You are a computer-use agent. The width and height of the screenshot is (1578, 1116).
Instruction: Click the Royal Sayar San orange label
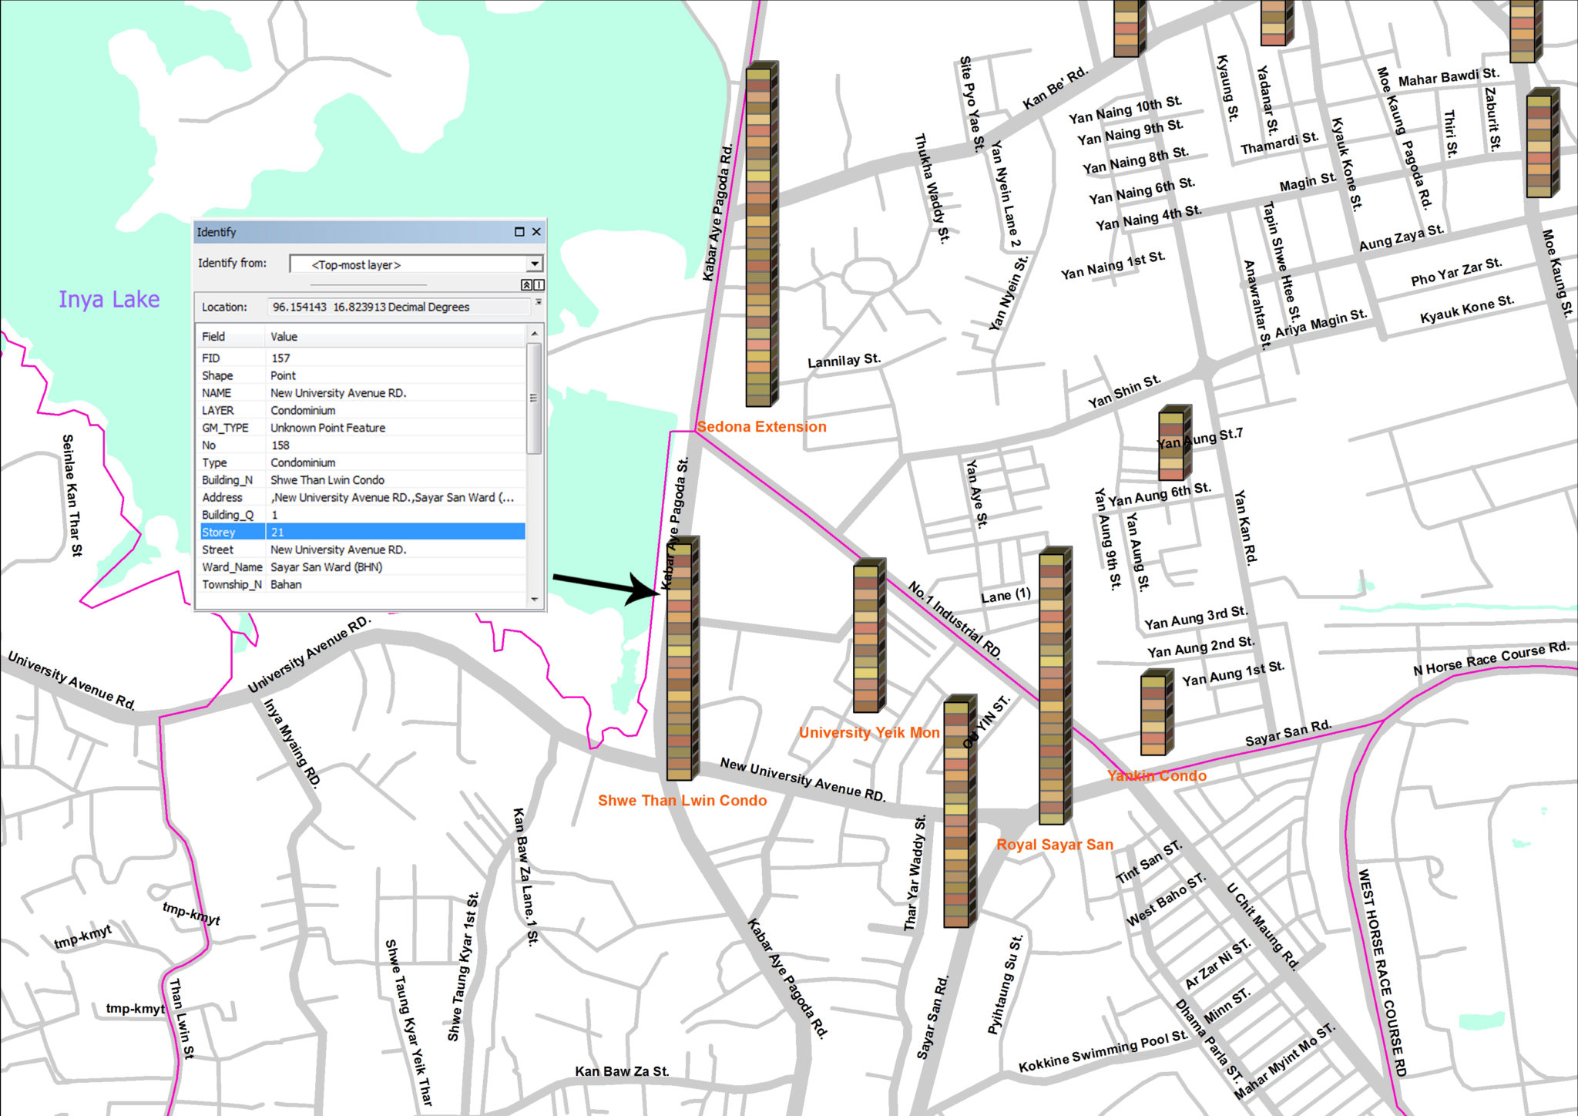point(1055,845)
